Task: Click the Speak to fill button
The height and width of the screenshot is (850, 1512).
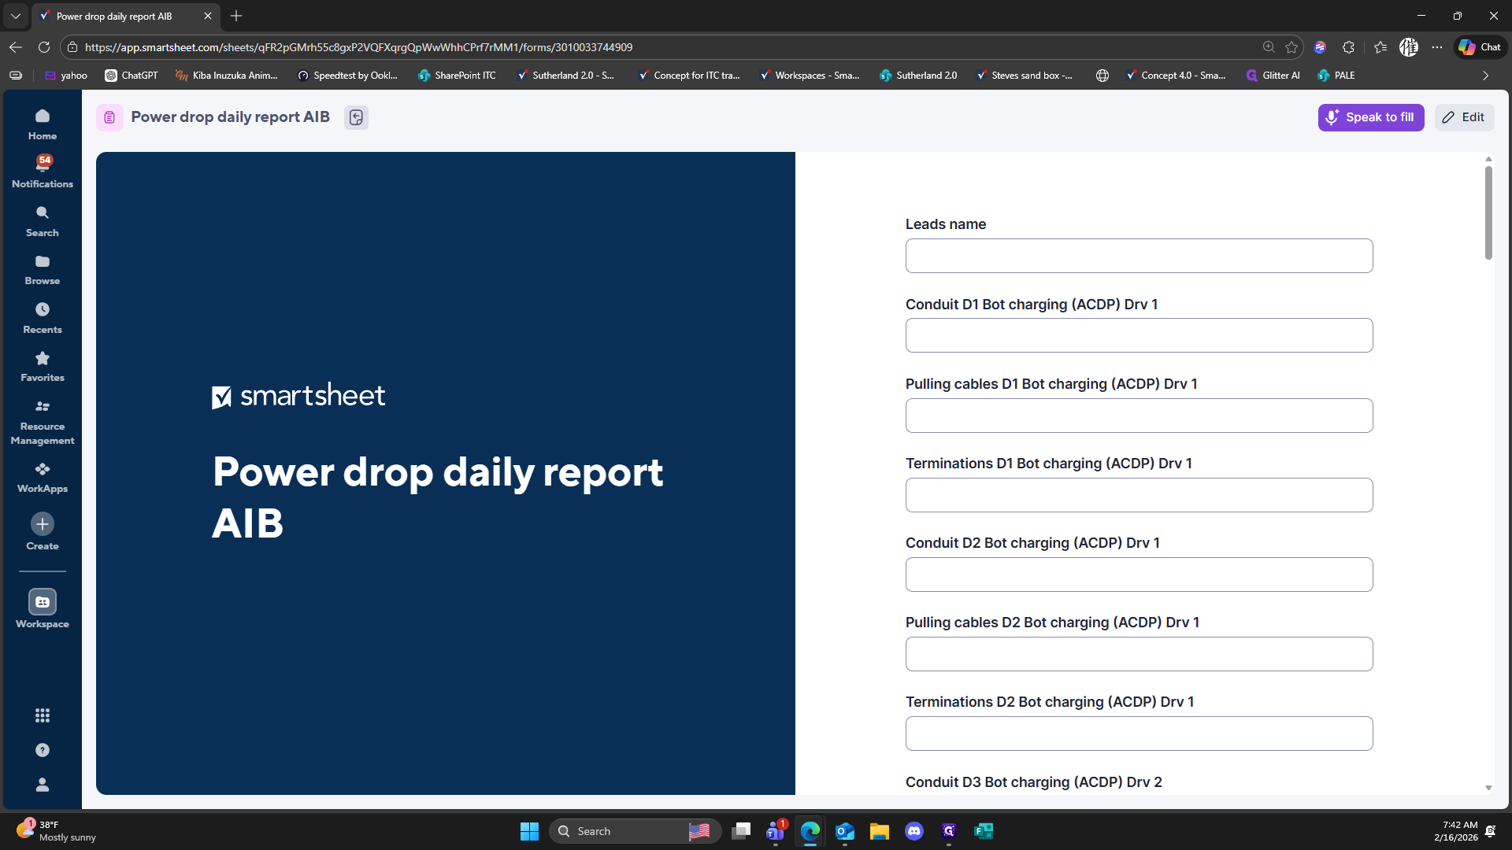Action: pyautogui.click(x=1370, y=117)
